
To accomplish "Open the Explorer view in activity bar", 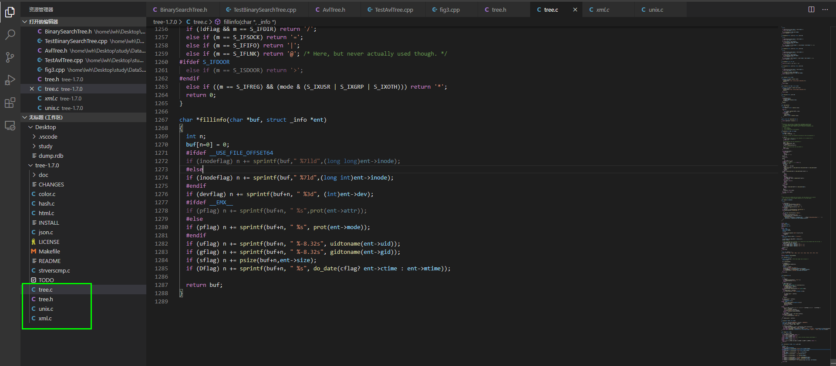I will click(x=10, y=12).
